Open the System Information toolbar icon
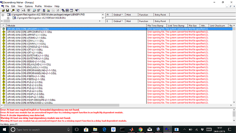The width and height of the screenshot is (236, 133). 44,10
